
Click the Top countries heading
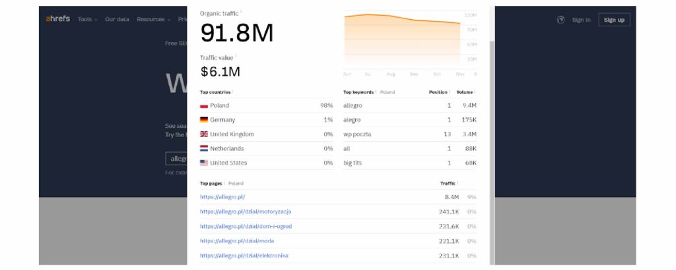215,92
